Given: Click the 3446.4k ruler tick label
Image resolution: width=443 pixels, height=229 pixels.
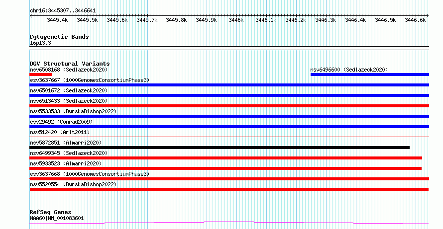Looking at the screenshot, I should [x=355, y=20].
